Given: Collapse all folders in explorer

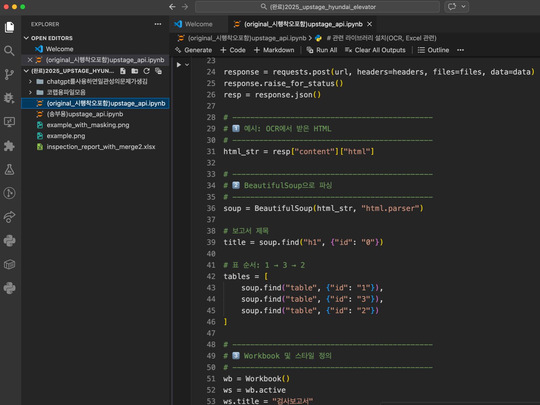Looking at the screenshot, I should [158, 71].
